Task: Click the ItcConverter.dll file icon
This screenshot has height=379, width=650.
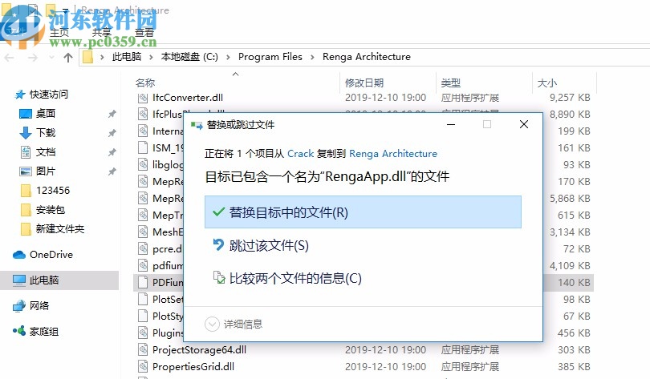Action: [143, 98]
